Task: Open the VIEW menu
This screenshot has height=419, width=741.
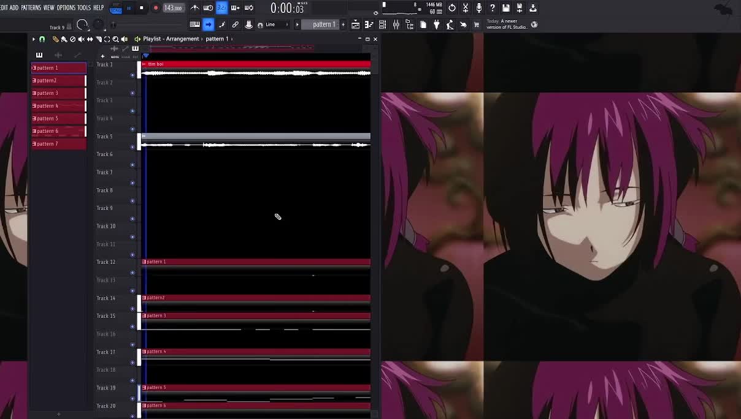Action: [x=48, y=7]
